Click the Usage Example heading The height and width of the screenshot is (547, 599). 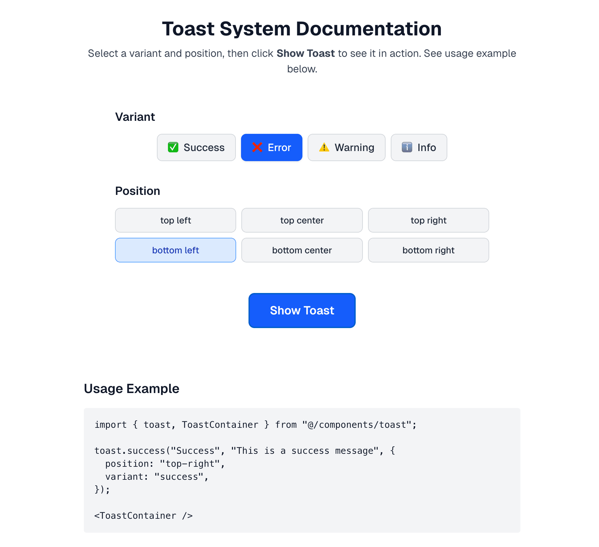tap(131, 388)
